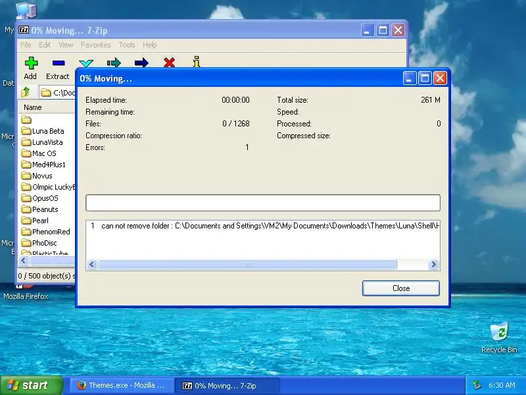This screenshot has width=526, height=395.
Task: Click the error log scroll-left arrow
Action: point(92,265)
